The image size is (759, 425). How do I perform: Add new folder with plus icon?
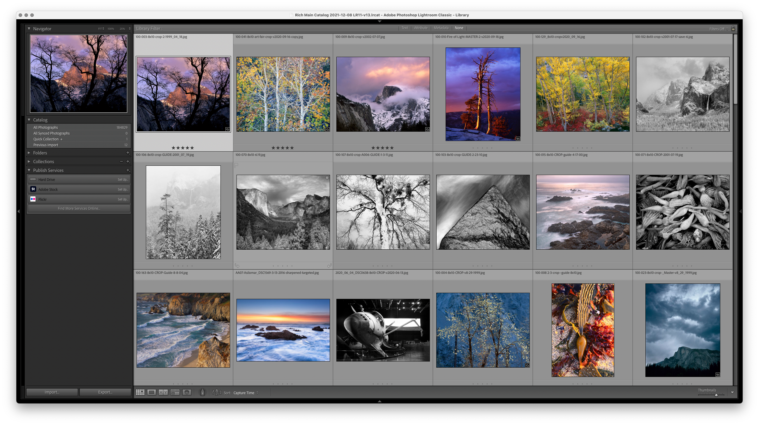pyautogui.click(x=128, y=153)
